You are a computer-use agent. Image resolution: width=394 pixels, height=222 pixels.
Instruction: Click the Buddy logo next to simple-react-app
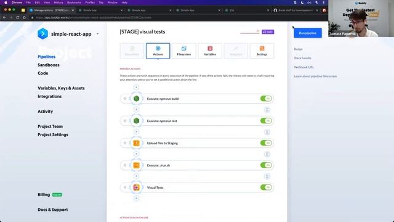click(x=42, y=34)
